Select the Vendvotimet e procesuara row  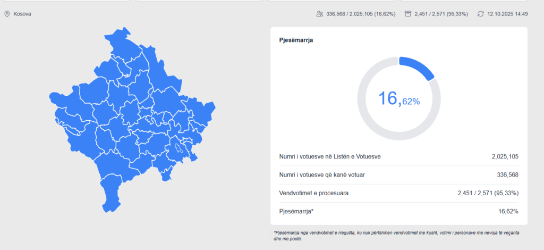(x=398, y=193)
